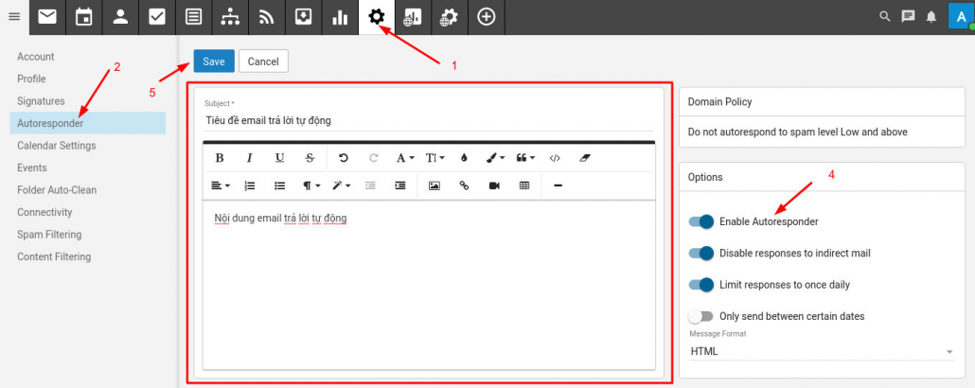
Task: Insert a table into the message
Action: (524, 185)
